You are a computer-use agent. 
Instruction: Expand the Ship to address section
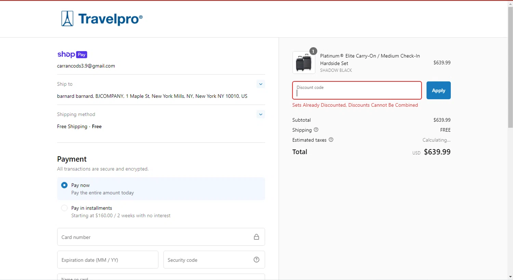pos(261,84)
